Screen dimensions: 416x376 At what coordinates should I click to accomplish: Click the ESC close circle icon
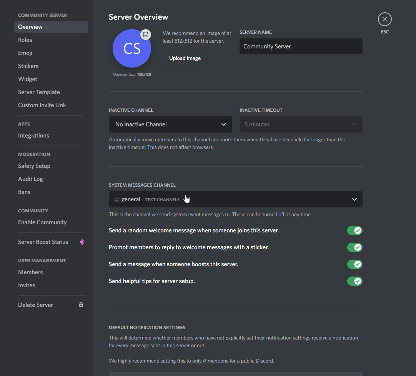click(385, 19)
